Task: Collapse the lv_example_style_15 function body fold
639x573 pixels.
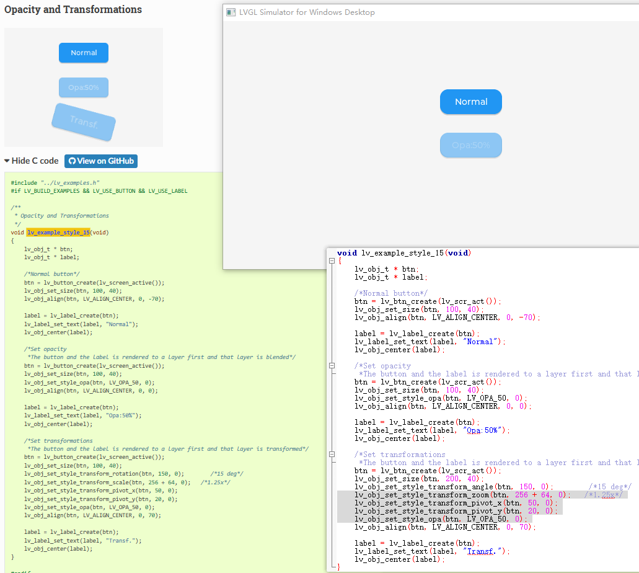Action: click(332, 261)
